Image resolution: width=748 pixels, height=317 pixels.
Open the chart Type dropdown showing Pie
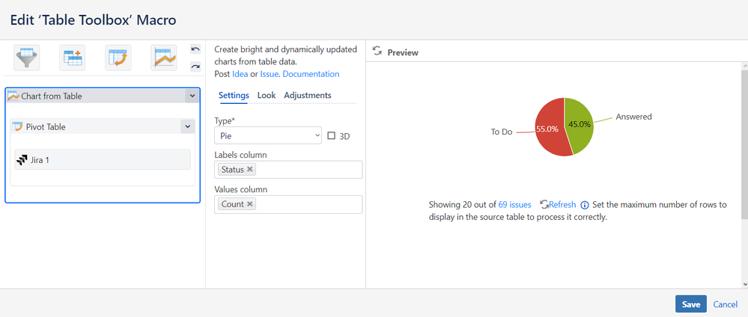tap(268, 135)
